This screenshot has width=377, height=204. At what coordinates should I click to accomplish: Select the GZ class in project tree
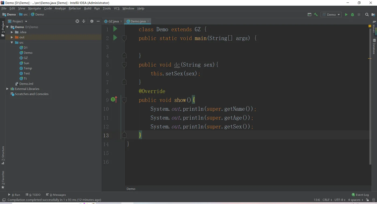click(24, 58)
